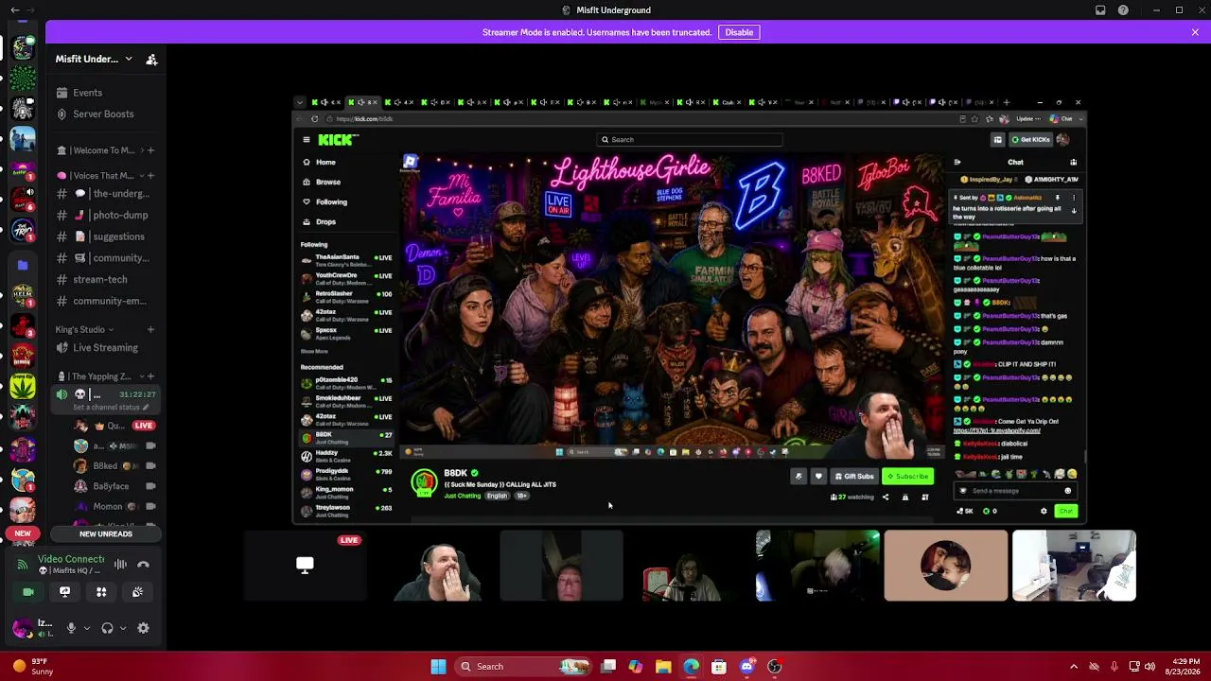Share your screen in Discord
1211x681 pixels.
click(64, 592)
